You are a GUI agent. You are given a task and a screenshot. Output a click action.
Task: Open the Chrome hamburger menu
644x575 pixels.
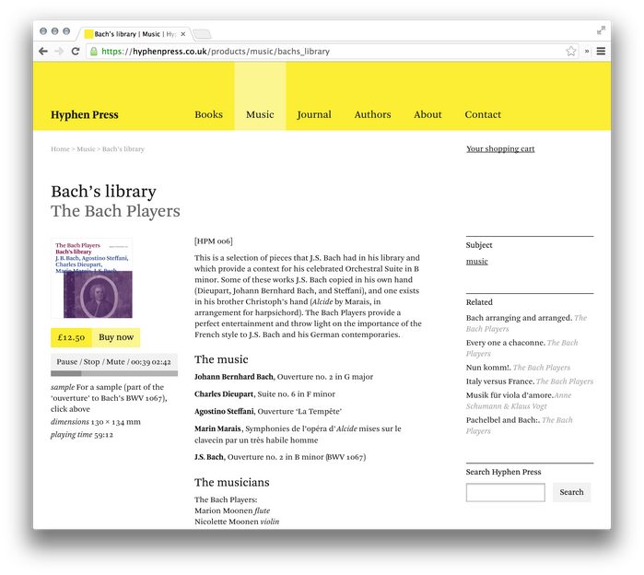tap(601, 52)
